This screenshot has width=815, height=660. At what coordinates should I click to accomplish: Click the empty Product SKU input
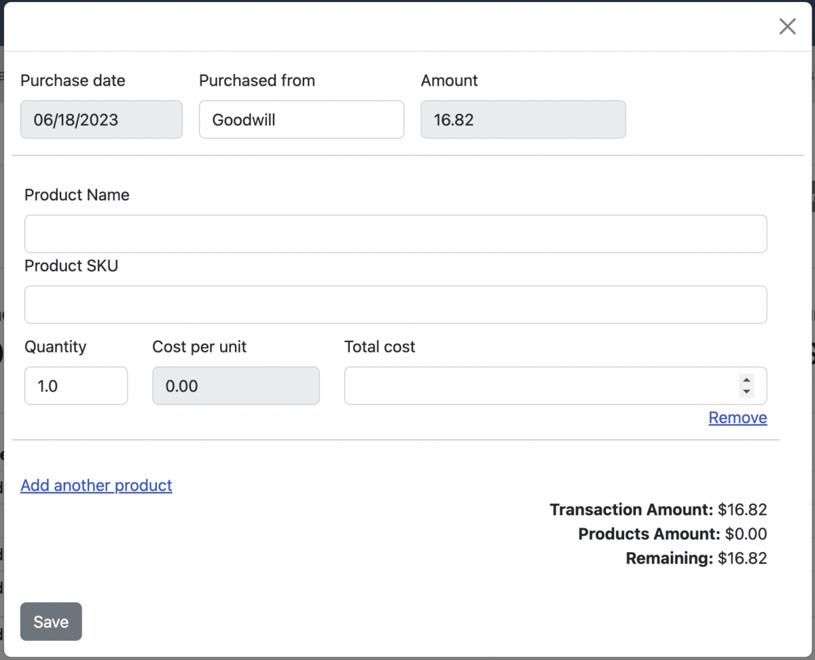(x=395, y=304)
